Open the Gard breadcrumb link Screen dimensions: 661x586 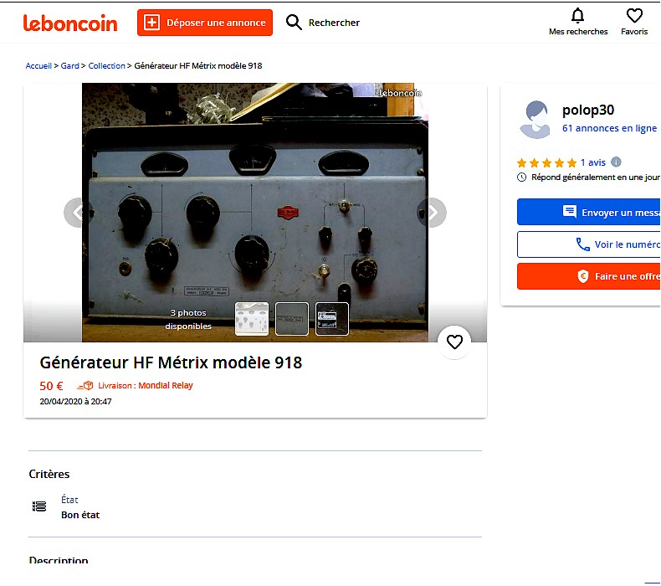[70, 66]
